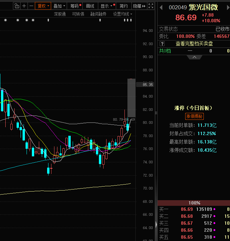This screenshot has width=230, height=241.
Task: Click third star event marker on chart
Action: (x=27, y=20)
